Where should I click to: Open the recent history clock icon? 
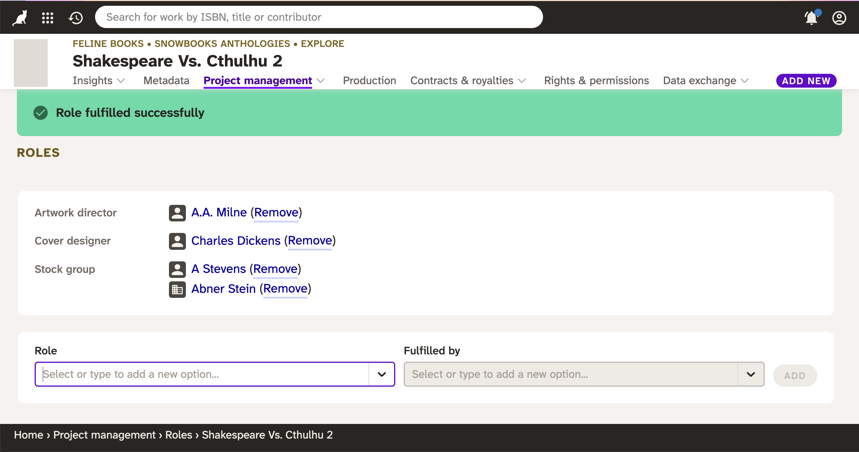[x=76, y=18]
